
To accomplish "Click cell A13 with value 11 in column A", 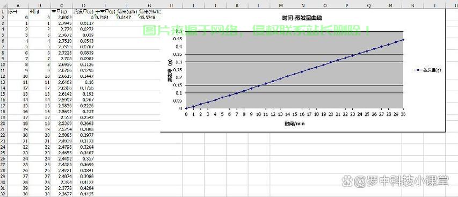I will point(18,83).
